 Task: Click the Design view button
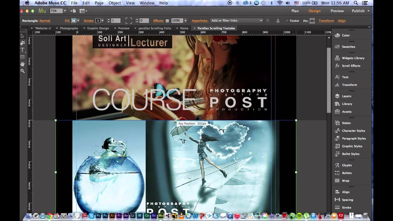(314, 11)
